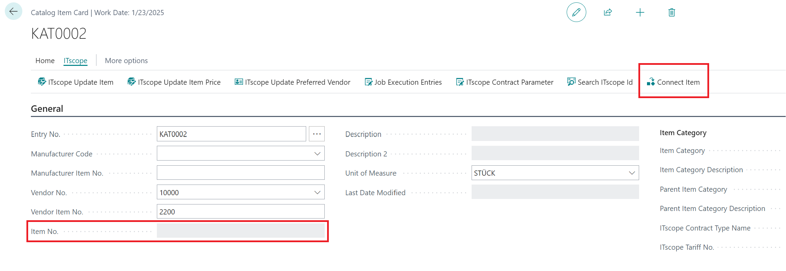The width and height of the screenshot is (786, 271).
Task: Open the Unit of Measure dropdown
Action: click(632, 173)
